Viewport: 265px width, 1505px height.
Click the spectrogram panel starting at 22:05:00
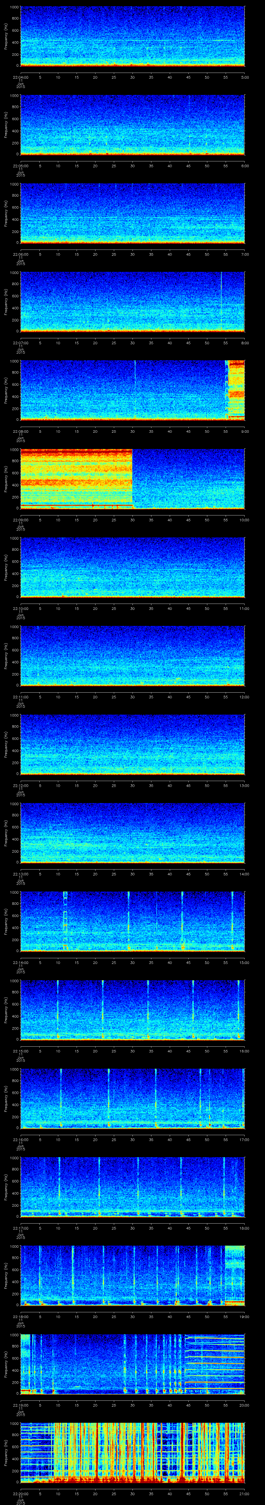click(132, 125)
